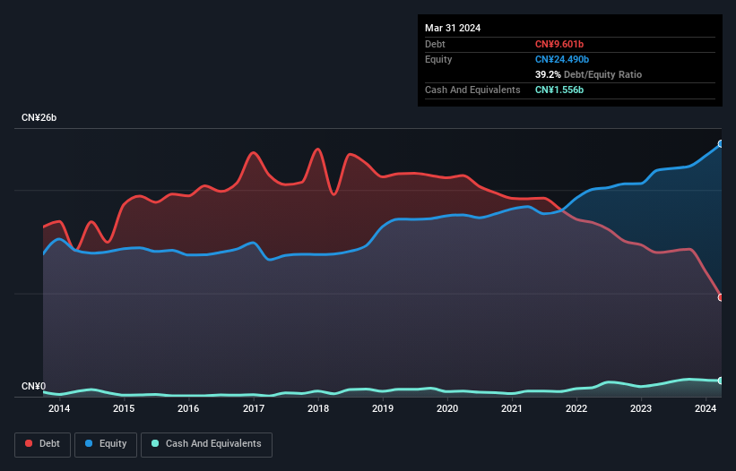The image size is (736, 471).
Task: Select the teal Cash endpoint marker on chart
Action: coord(721,381)
